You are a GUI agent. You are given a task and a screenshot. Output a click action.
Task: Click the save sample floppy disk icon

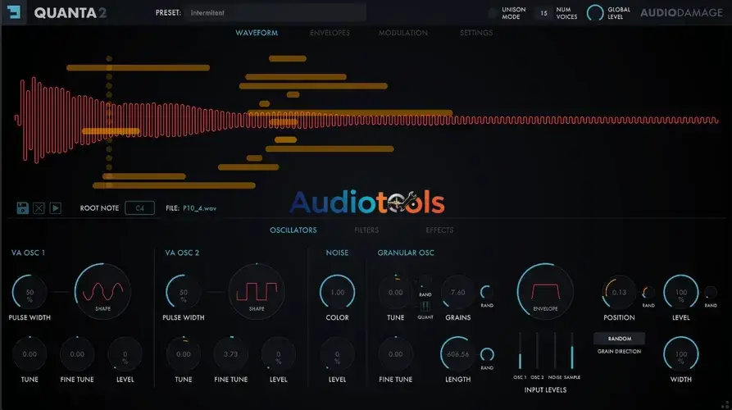tap(22, 208)
